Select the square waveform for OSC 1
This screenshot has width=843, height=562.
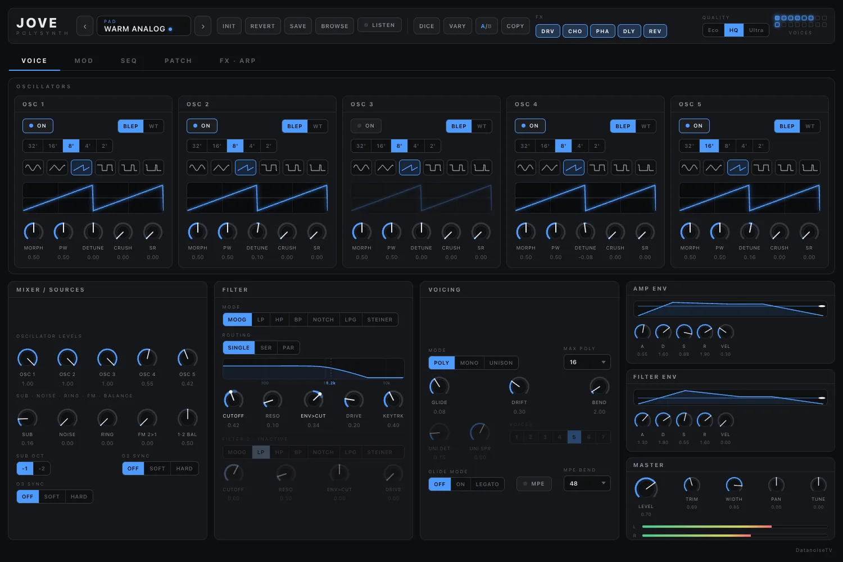point(105,167)
